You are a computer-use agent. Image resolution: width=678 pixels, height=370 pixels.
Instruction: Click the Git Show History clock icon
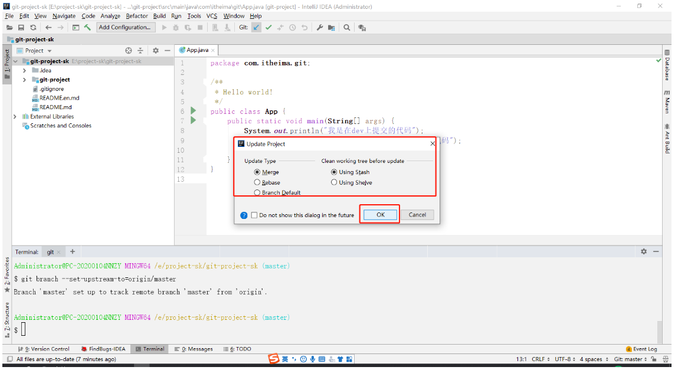tap(293, 28)
